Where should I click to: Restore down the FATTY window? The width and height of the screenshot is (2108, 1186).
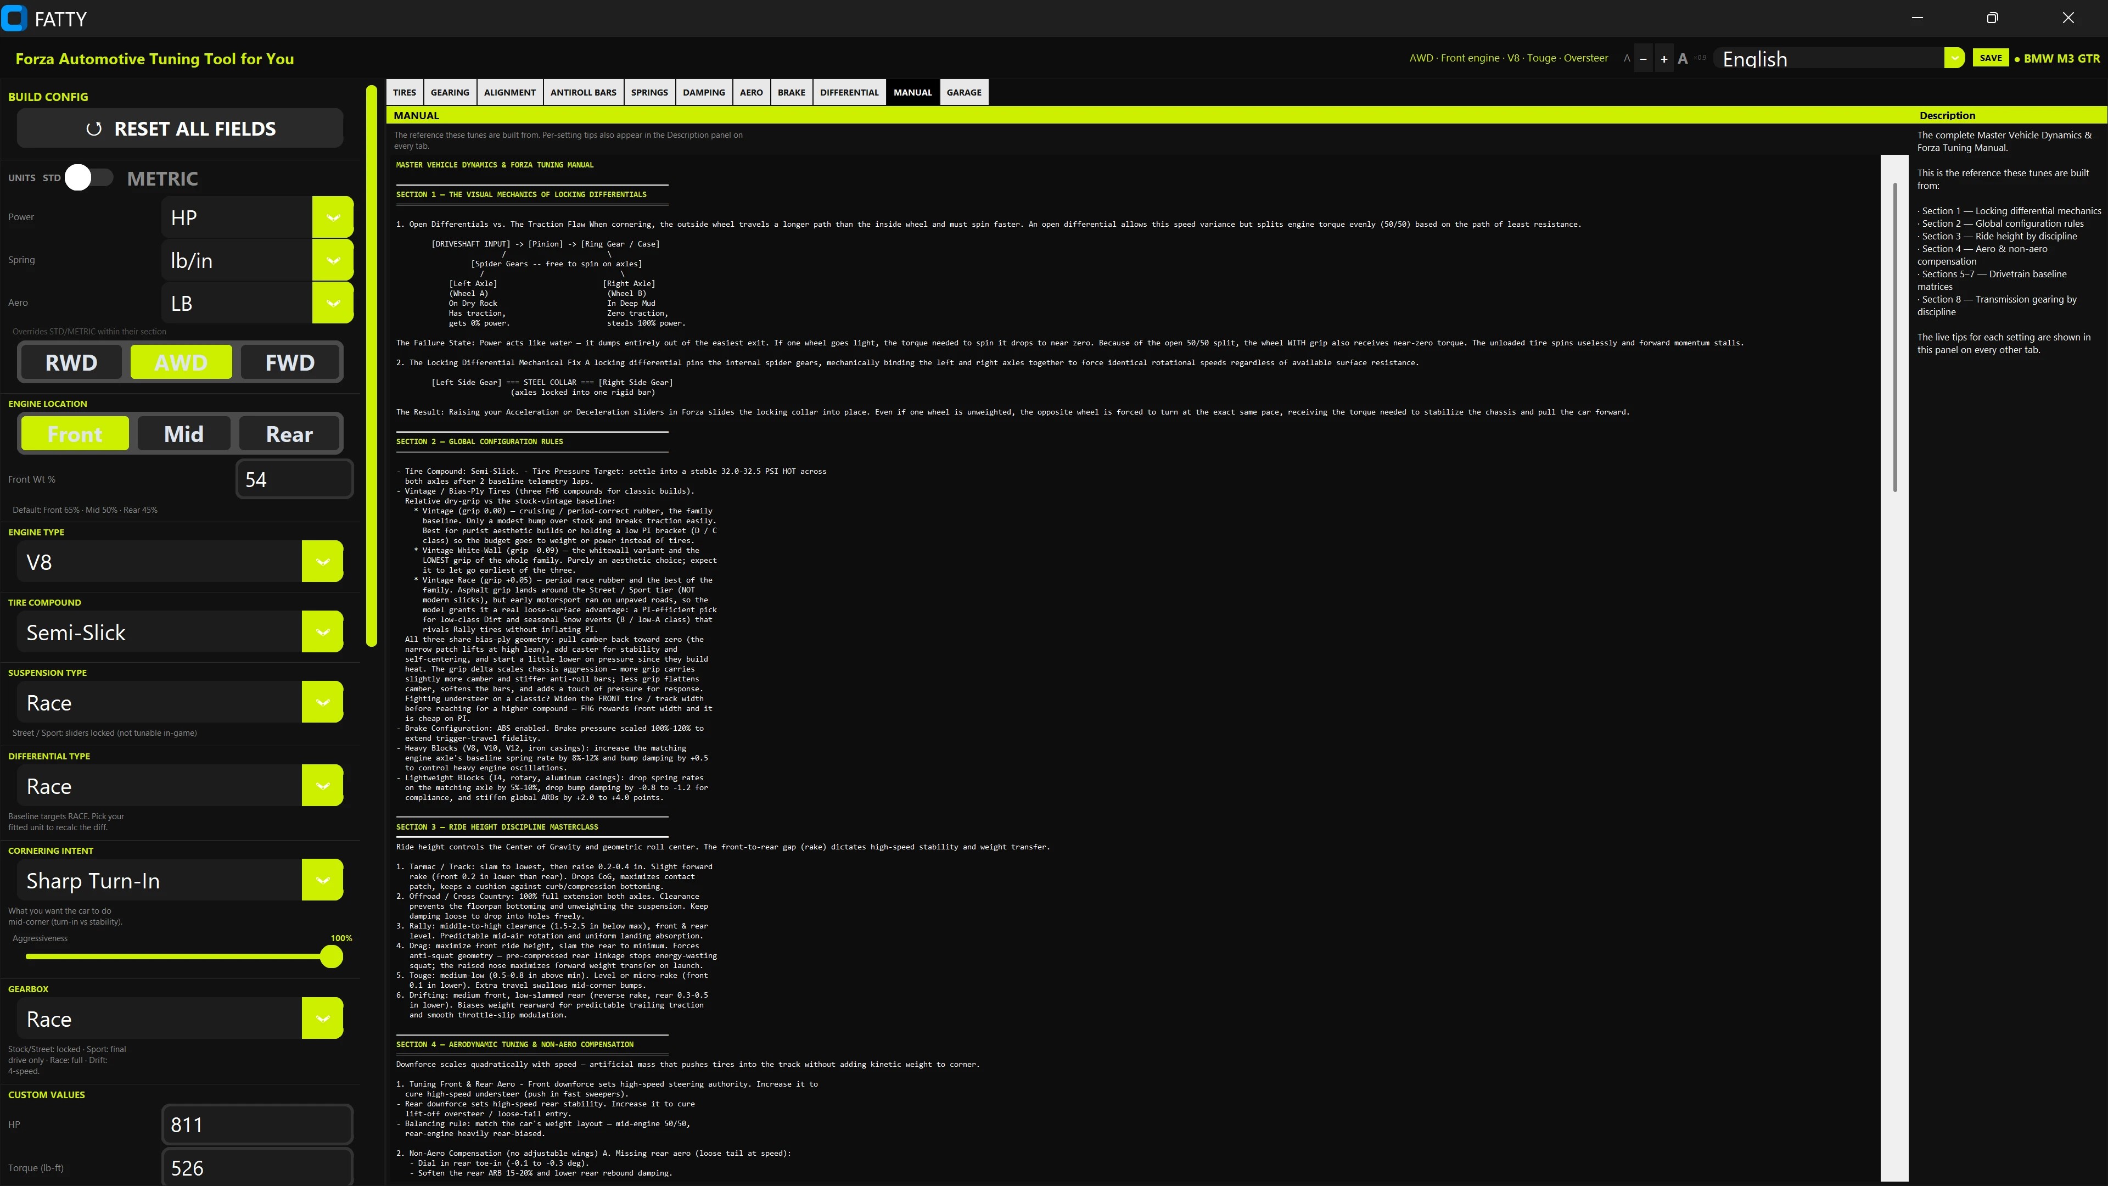[1993, 18]
